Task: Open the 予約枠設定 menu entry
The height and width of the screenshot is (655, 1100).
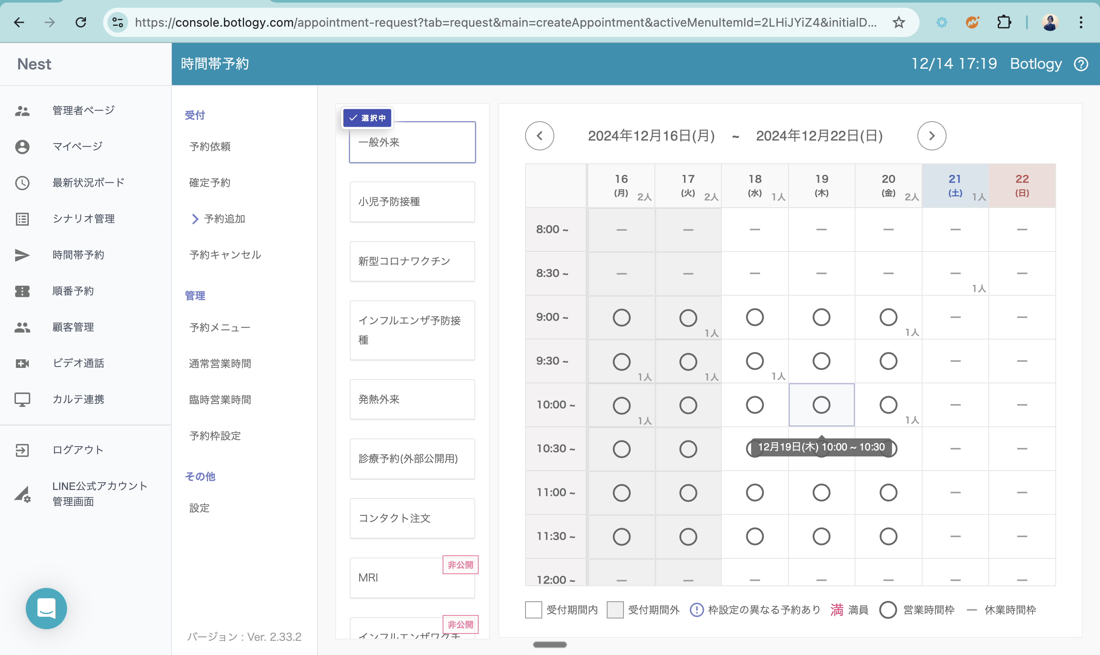Action: pos(215,436)
